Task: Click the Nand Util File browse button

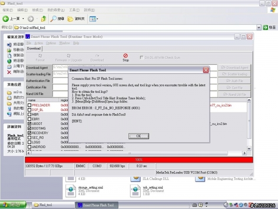Action: pyautogui.click(x=235, y=94)
